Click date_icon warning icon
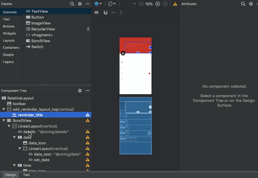This screenshot has width=258, height=178. [x=88, y=143]
